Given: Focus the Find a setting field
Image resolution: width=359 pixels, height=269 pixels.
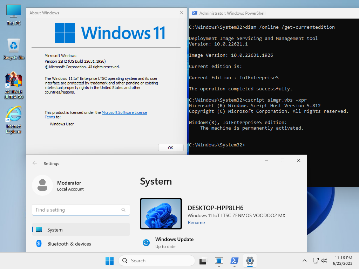Looking at the screenshot, I should [81, 210].
